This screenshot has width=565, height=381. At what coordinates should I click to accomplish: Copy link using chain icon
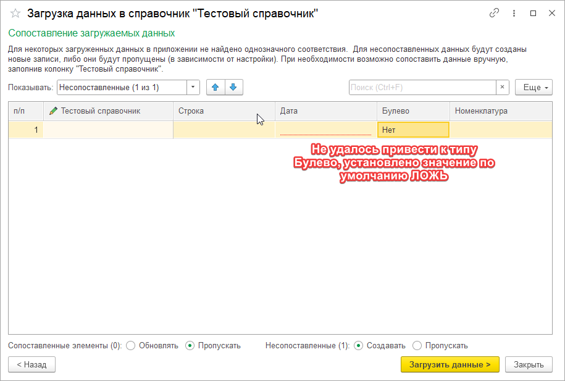[494, 13]
